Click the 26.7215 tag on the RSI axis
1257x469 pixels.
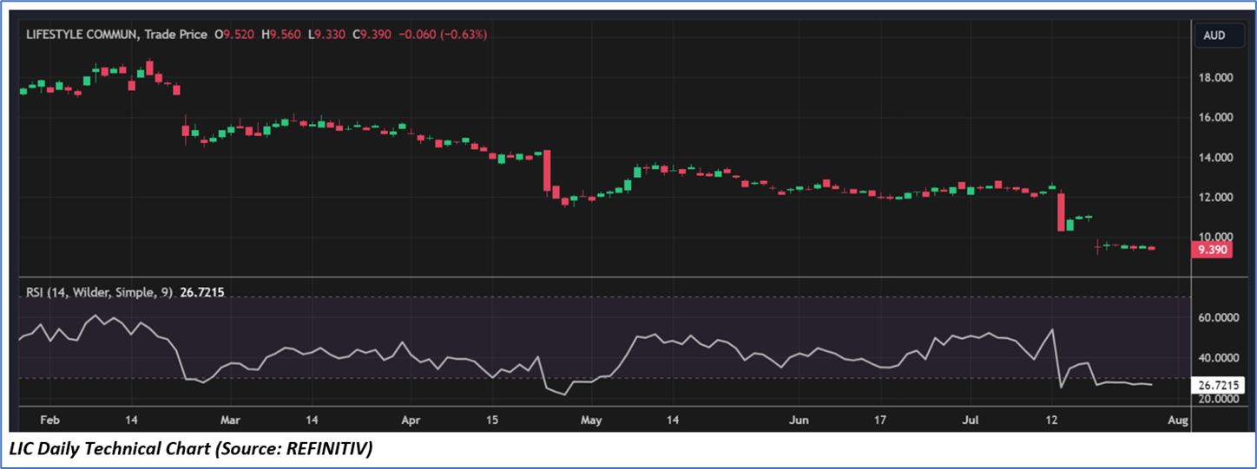pyautogui.click(x=1219, y=385)
